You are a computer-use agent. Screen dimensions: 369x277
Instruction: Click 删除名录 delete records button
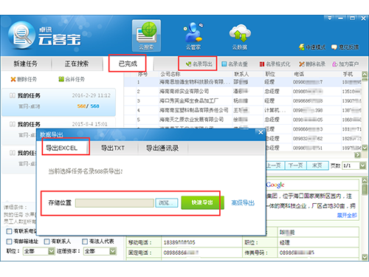pyautogui.click(x=312, y=64)
